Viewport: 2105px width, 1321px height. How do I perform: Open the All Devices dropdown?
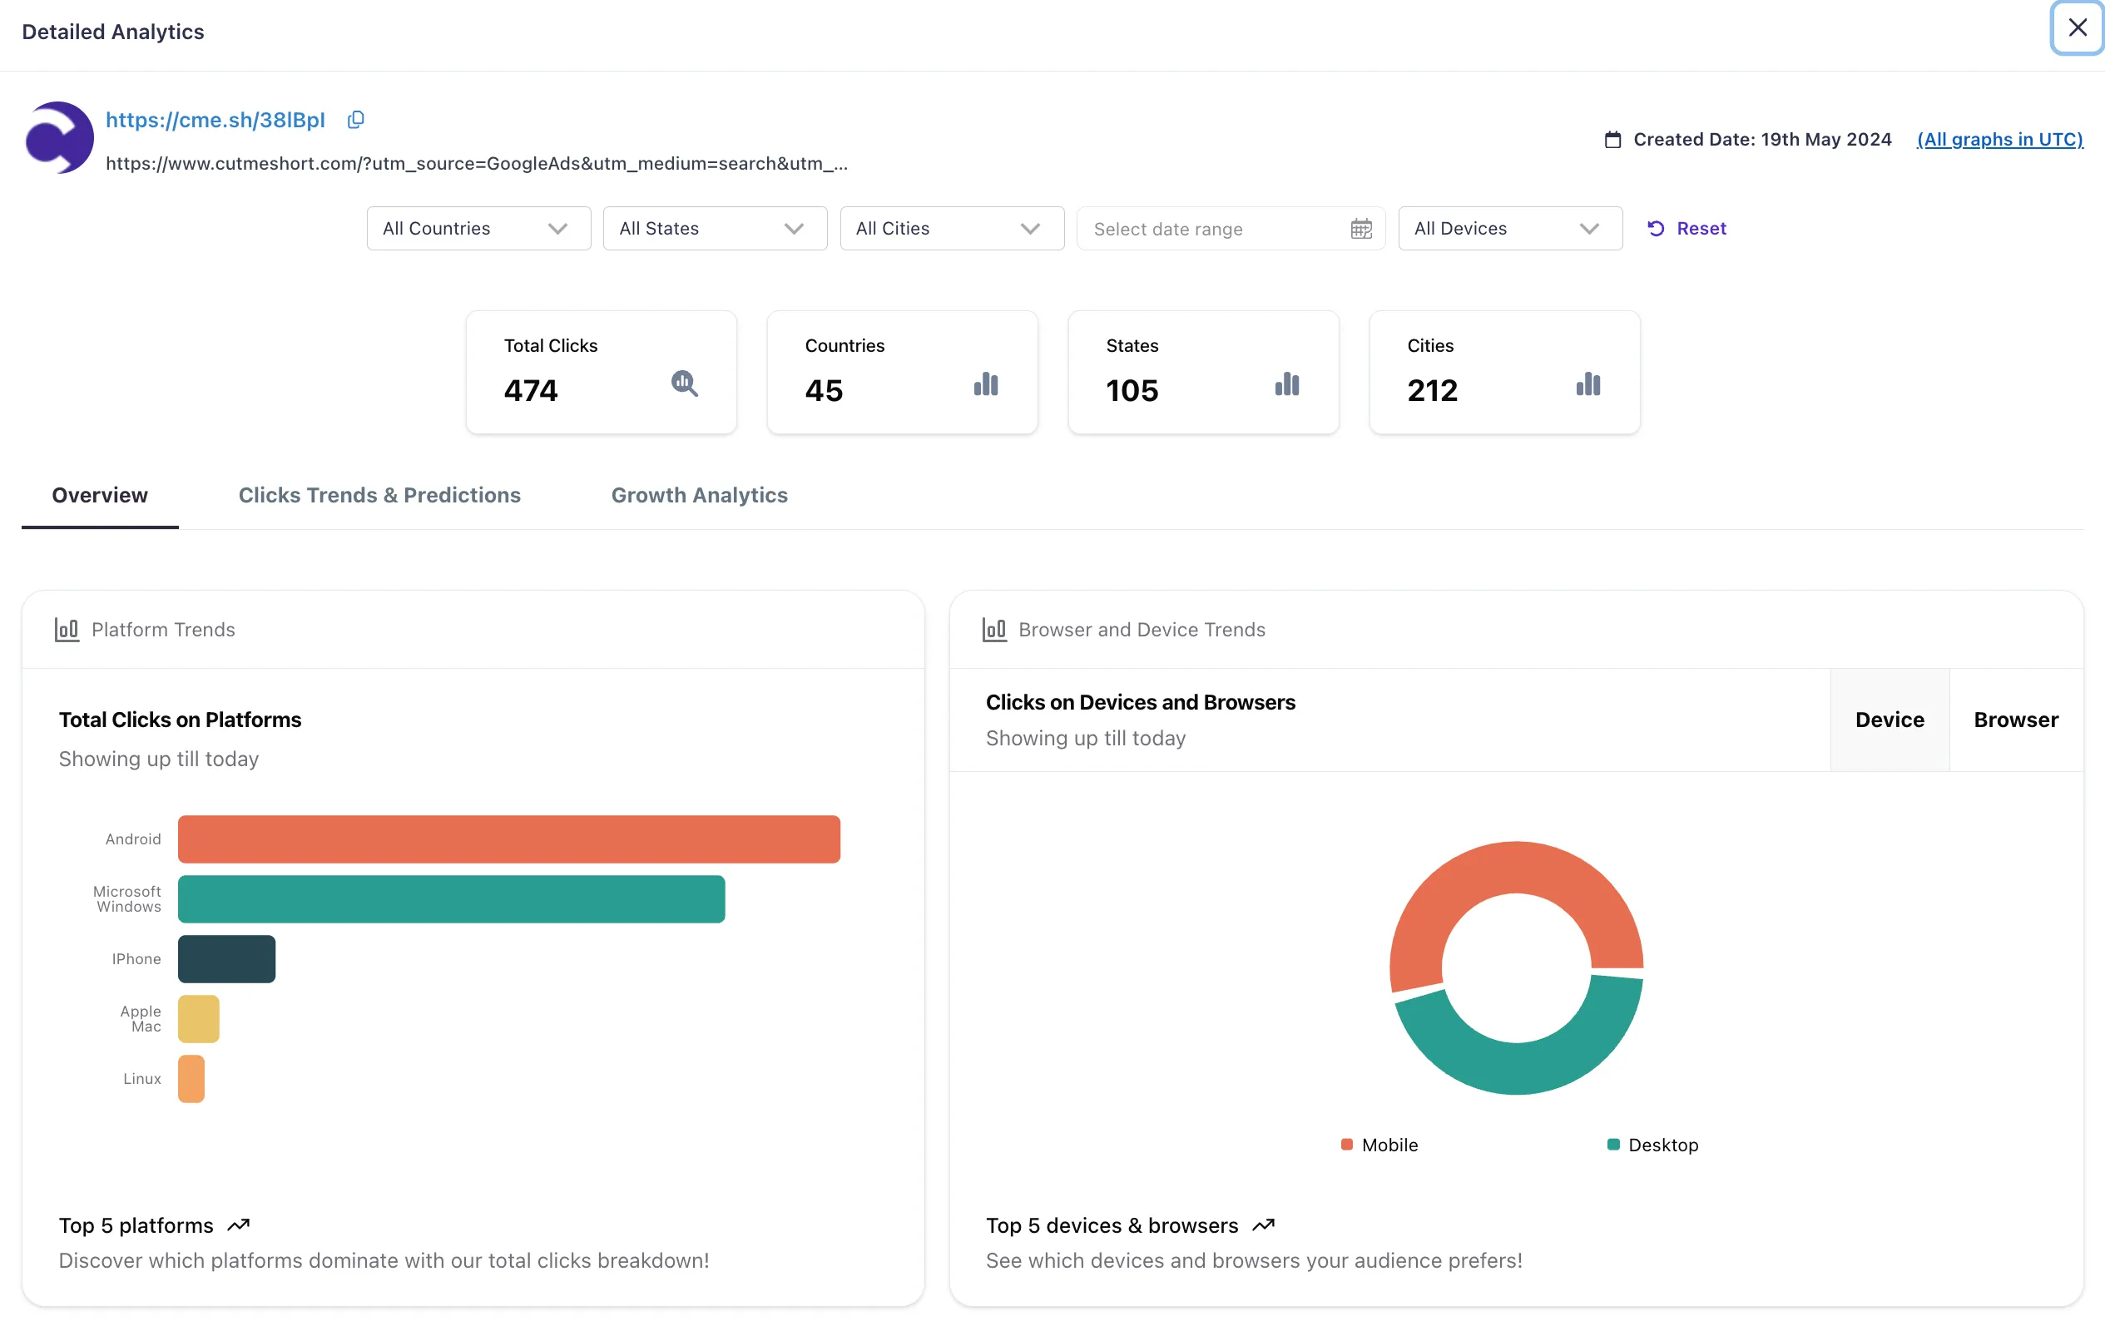[x=1509, y=229]
